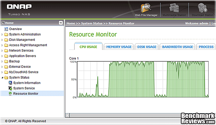Open System Information label in tree
Screen dimensions: 216x125
[27, 83]
